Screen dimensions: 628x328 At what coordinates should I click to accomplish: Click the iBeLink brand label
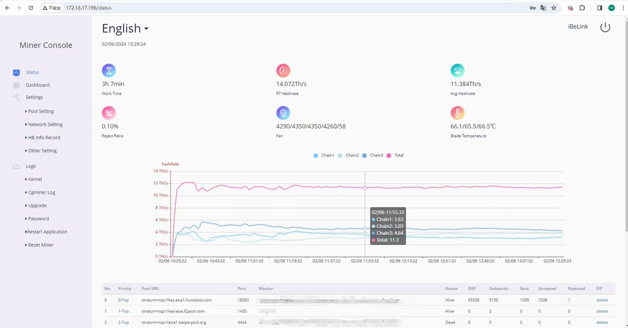tap(578, 27)
